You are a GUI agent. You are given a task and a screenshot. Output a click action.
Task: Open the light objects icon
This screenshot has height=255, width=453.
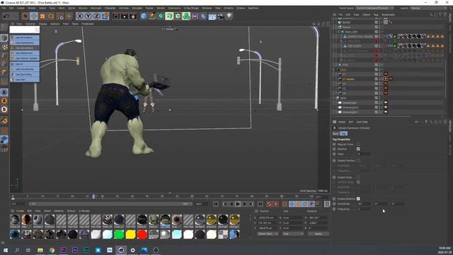point(229,16)
